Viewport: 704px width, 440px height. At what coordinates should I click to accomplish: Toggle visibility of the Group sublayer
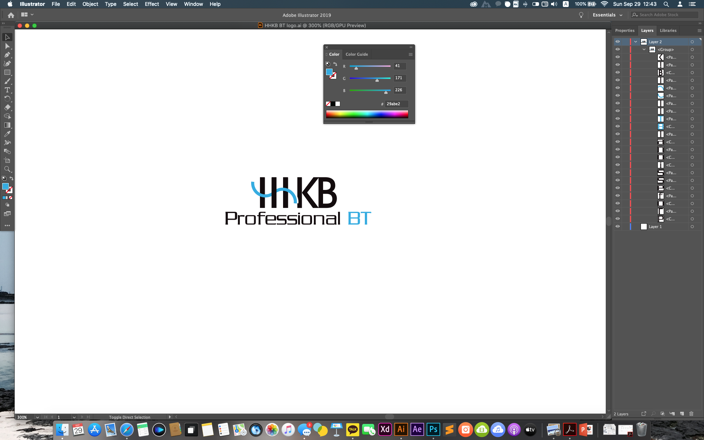(x=617, y=49)
